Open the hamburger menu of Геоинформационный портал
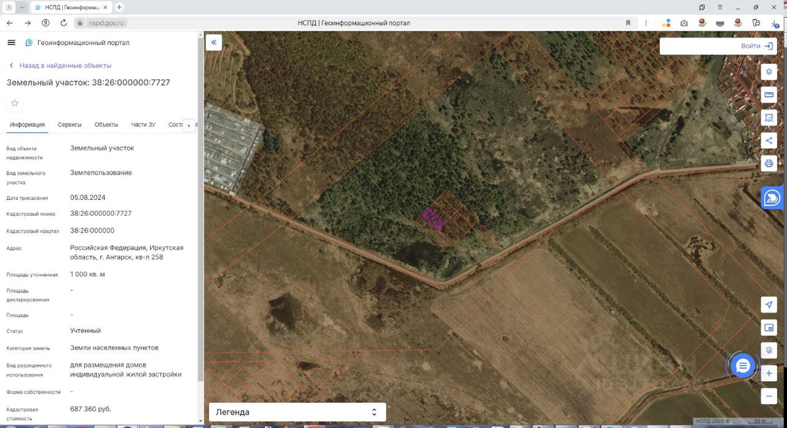 click(11, 42)
